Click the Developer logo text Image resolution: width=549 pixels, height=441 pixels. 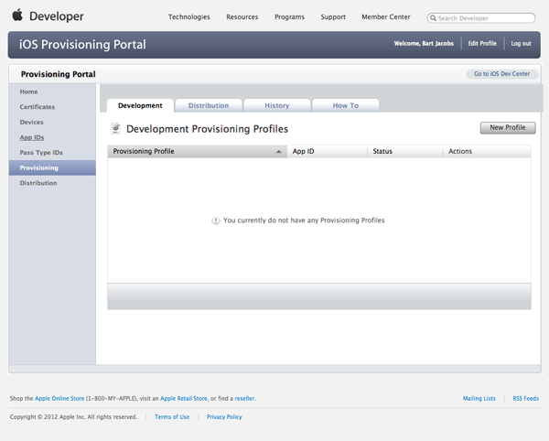pyautogui.click(x=57, y=16)
